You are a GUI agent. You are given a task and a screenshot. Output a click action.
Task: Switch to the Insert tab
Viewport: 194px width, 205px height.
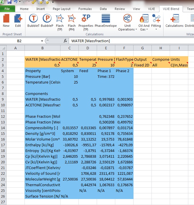(x=41, y=9)
